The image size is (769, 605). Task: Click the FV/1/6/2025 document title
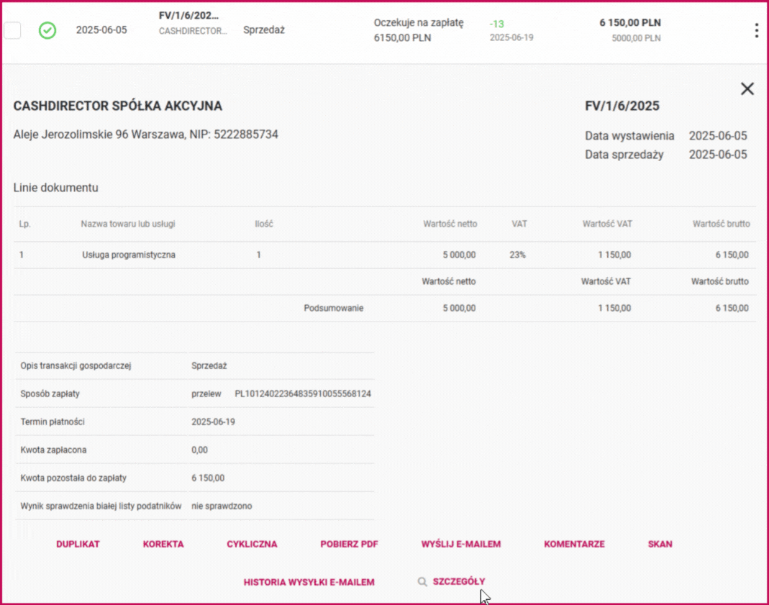click(x=622, y=106)
